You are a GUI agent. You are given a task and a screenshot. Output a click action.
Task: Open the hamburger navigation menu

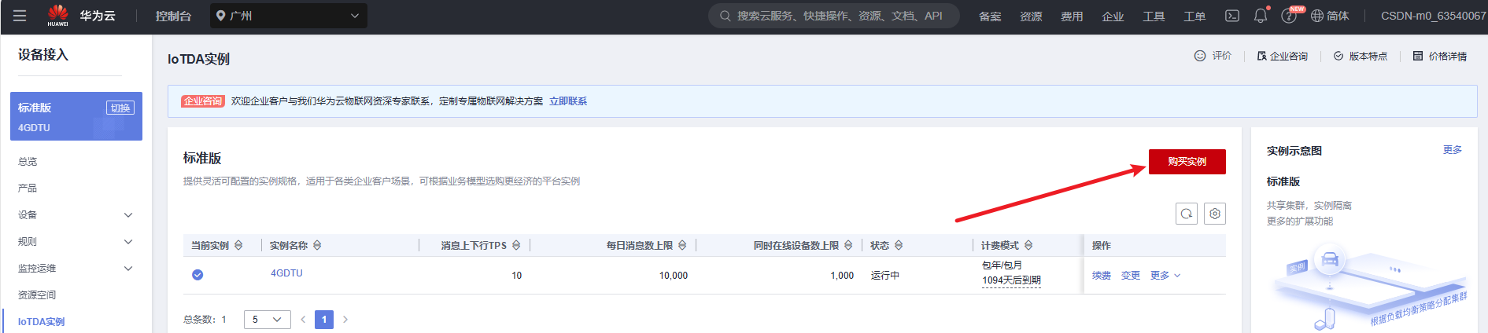[20, 16]
